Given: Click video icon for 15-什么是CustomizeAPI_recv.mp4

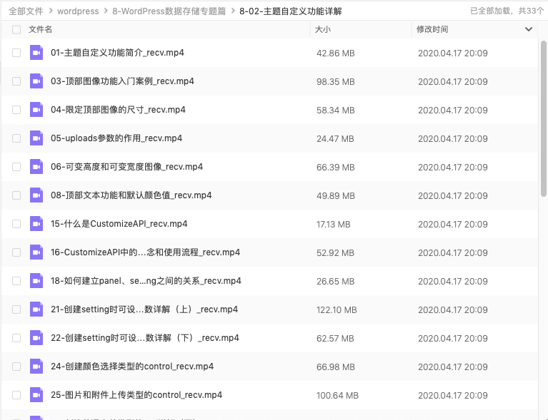Looking at the screenshot, I should [x=36, y=224].
